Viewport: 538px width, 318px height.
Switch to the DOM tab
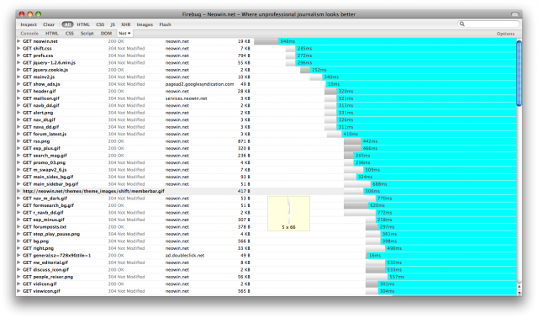(106, 34)
